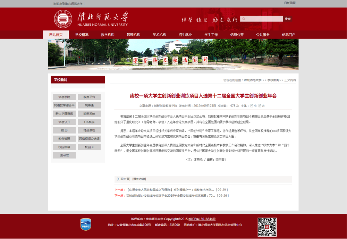Screen dimensions: 347x239
Task: Open the OA系统 sidebar button
Action: point(89,122)
